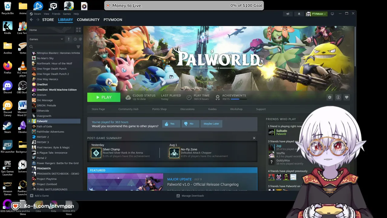Open the Palworld manage settings gear

coord(330,97)
